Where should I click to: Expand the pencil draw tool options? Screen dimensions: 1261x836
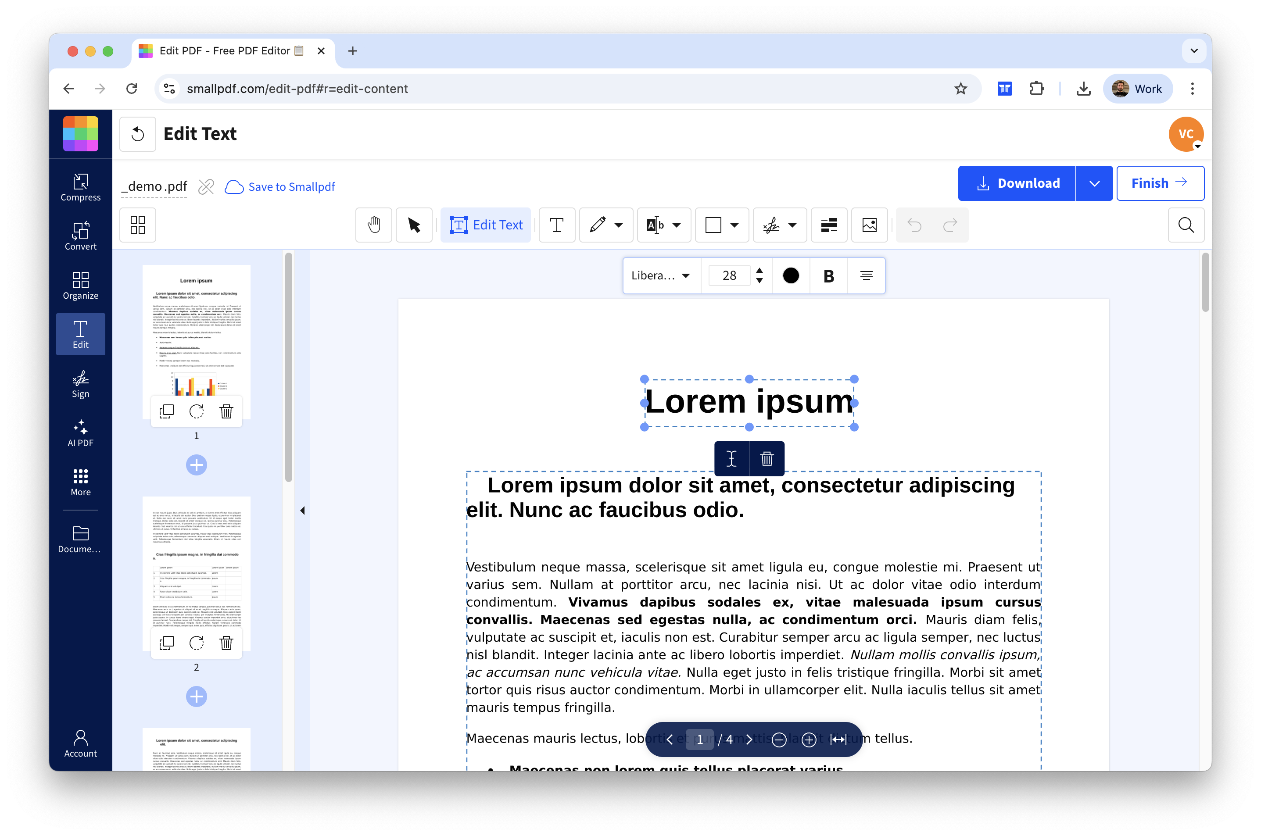click(619, 225)
